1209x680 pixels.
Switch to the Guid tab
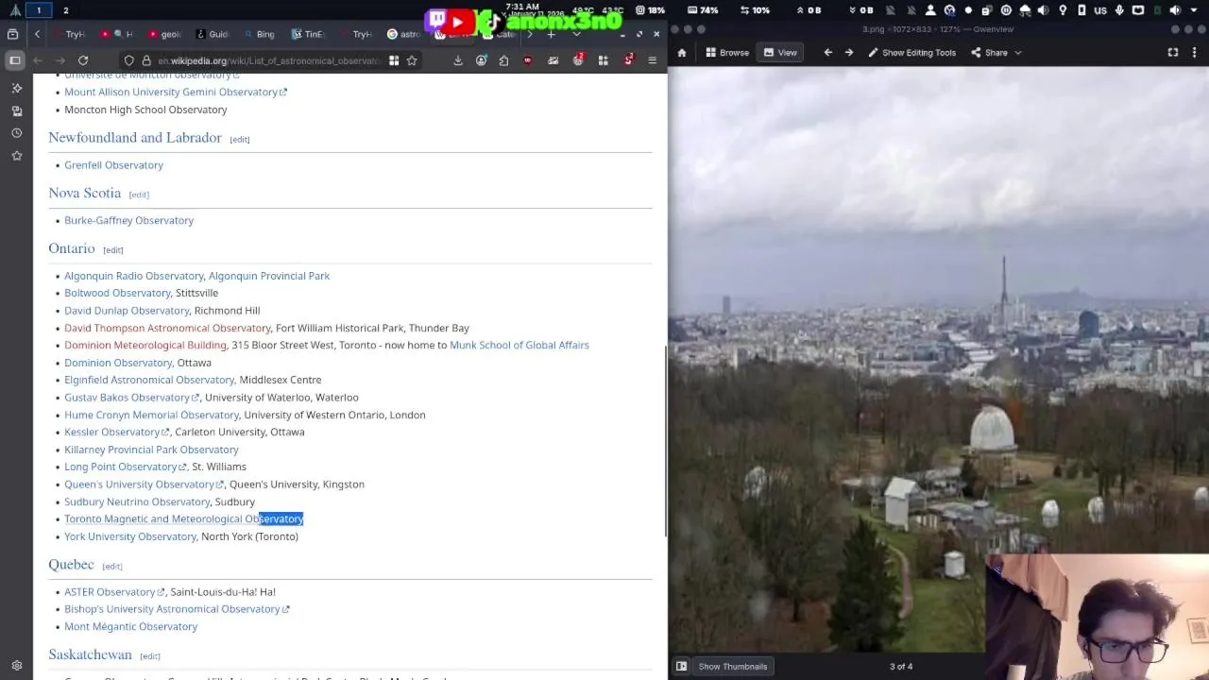211,34
